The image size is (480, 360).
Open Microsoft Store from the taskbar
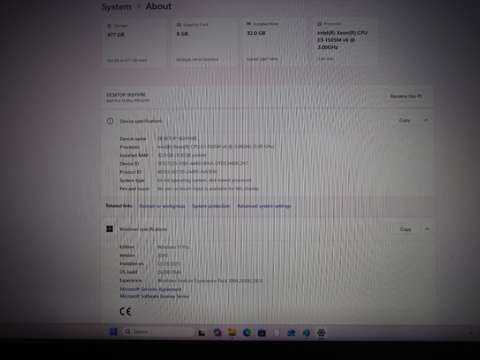[x=262, y=333]
